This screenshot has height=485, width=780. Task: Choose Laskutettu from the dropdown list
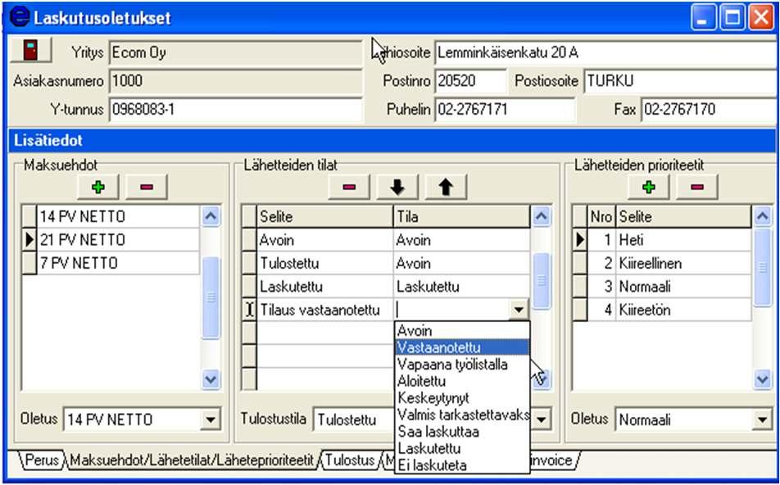(462, 449)
